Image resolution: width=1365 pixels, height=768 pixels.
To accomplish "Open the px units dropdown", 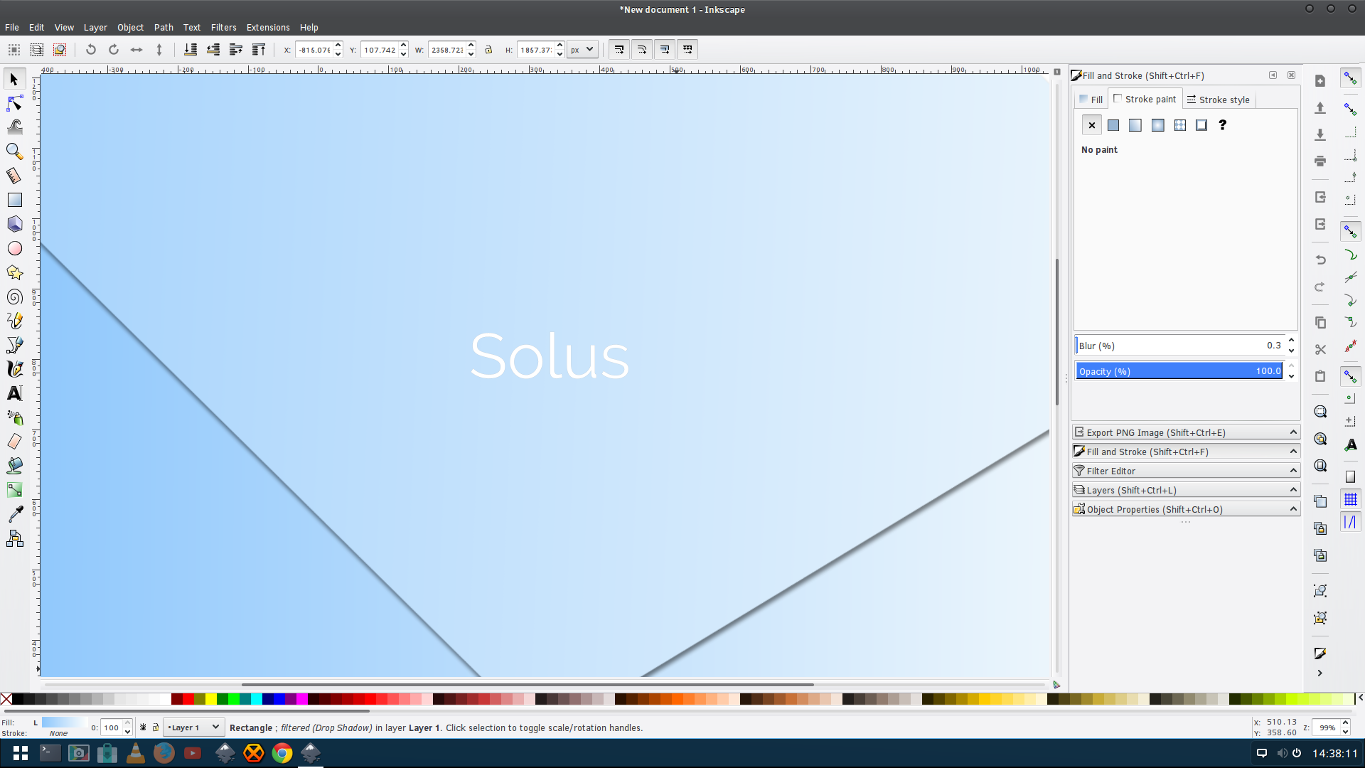I will pos(582,50).
